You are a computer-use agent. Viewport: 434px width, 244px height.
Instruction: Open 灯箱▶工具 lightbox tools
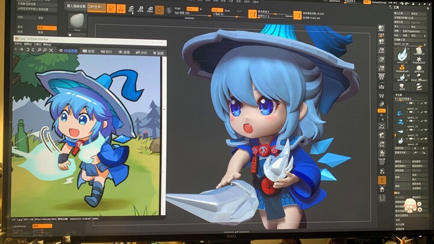click(410, 40)
